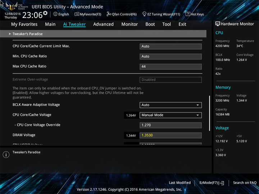
Task: Open BCLK Aware Adaptive Voltage dropdown
Action: pyautogui.click(x=171, y=105)
